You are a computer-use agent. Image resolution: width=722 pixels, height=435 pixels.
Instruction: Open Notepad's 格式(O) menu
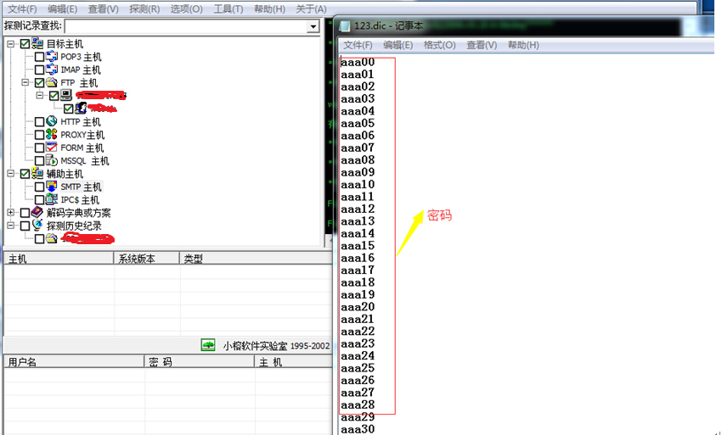click(439, 45)
